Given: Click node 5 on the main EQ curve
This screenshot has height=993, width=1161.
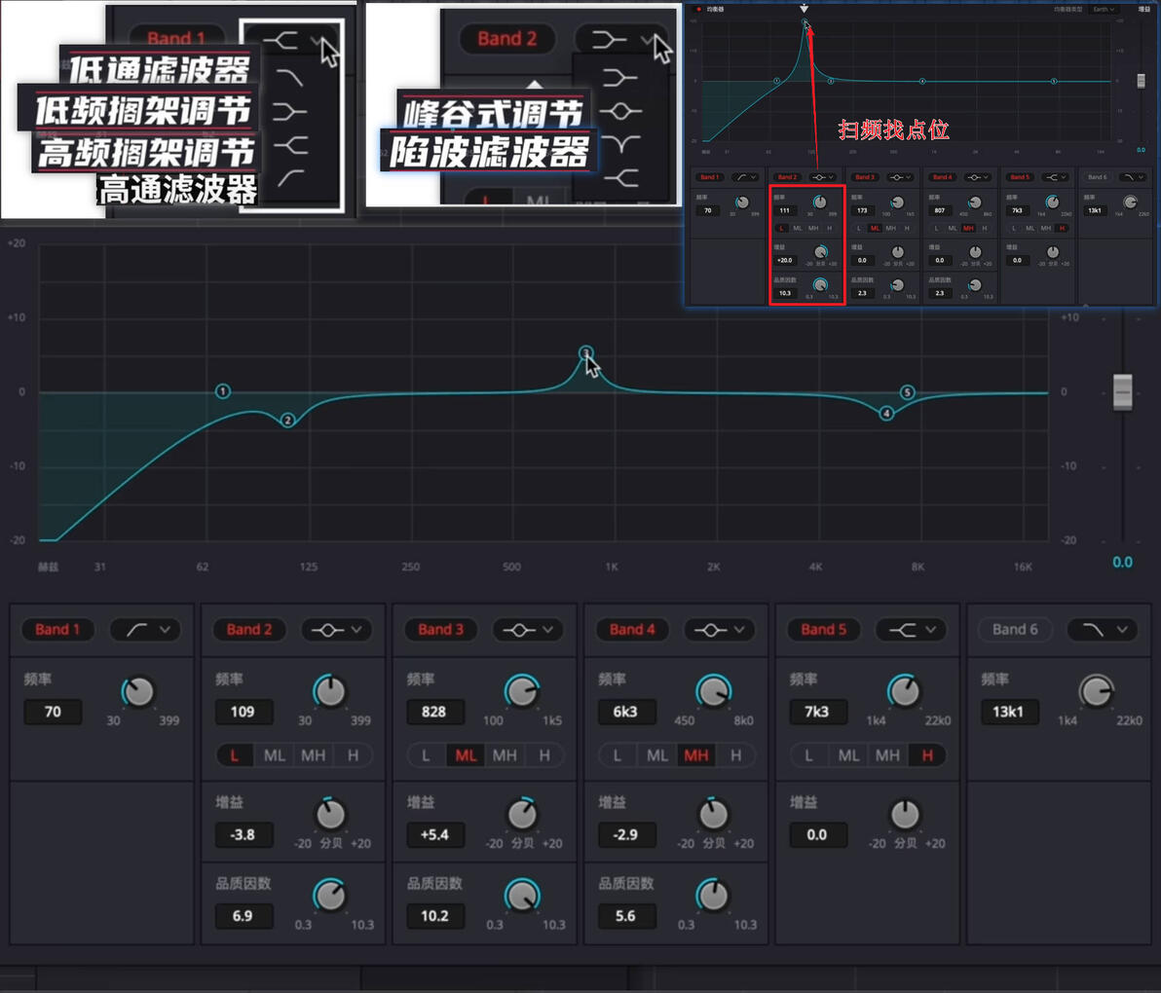Looking at the screenshot, I should 907,392.
